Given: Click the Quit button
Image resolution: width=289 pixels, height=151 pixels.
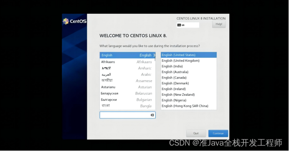Looking at the screenshot, I should click(196, 133).
